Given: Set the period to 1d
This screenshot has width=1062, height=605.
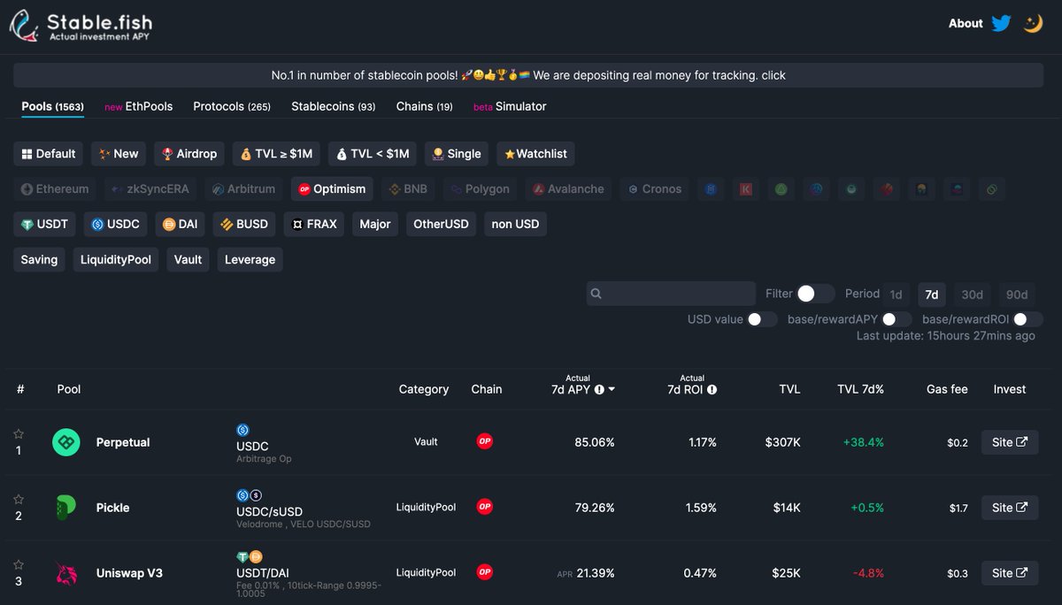Looking at the screenshot, I should pos(897,295).
